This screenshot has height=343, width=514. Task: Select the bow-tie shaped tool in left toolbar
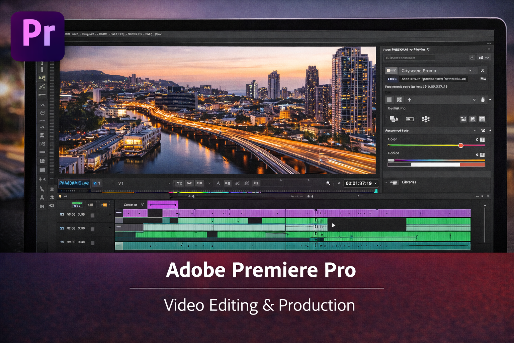click(x=42, y=206)
